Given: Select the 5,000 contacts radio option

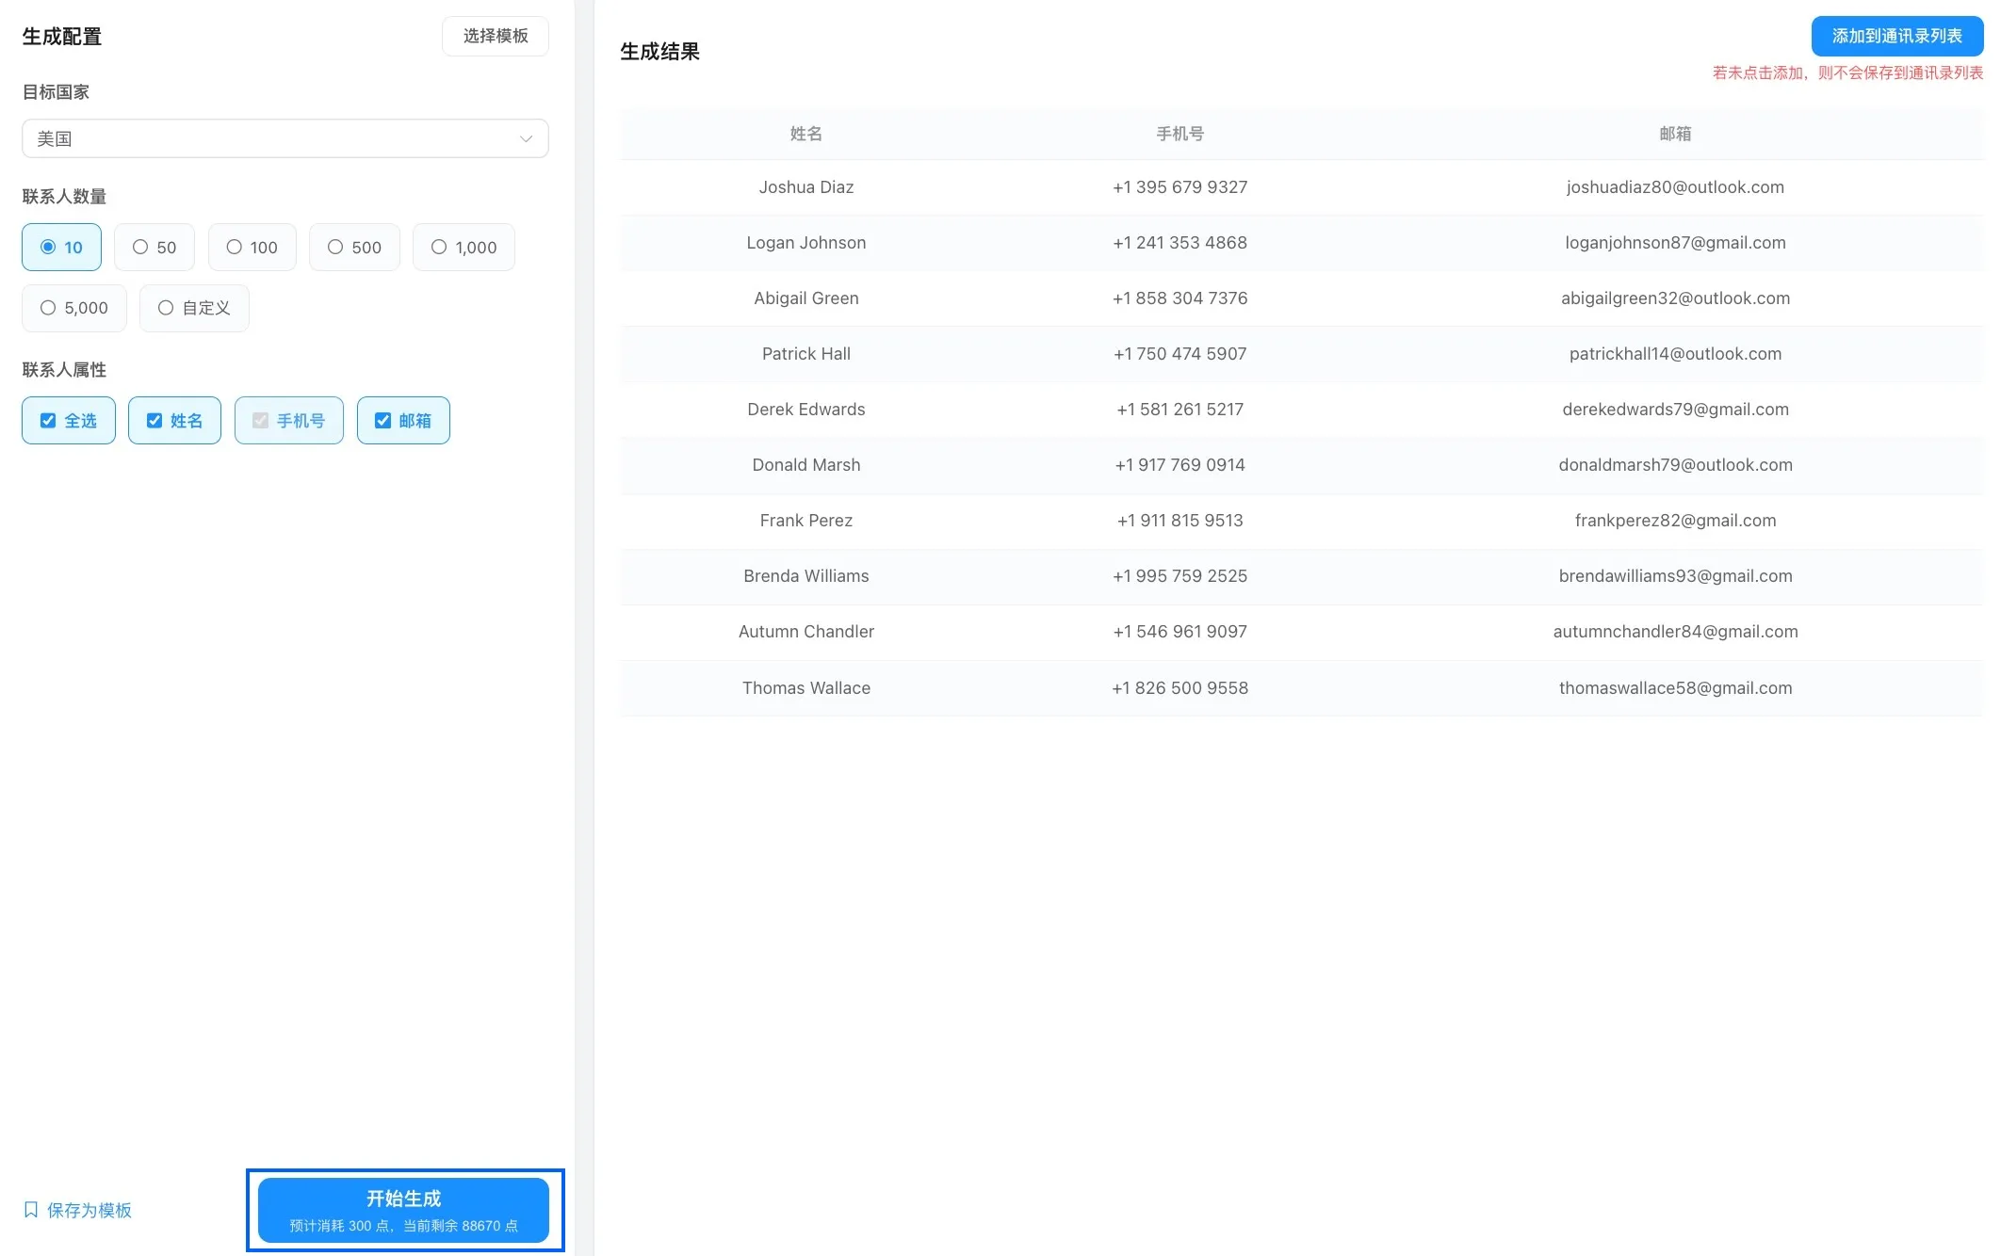Looking at the screenshot, I should click(74, 308).
